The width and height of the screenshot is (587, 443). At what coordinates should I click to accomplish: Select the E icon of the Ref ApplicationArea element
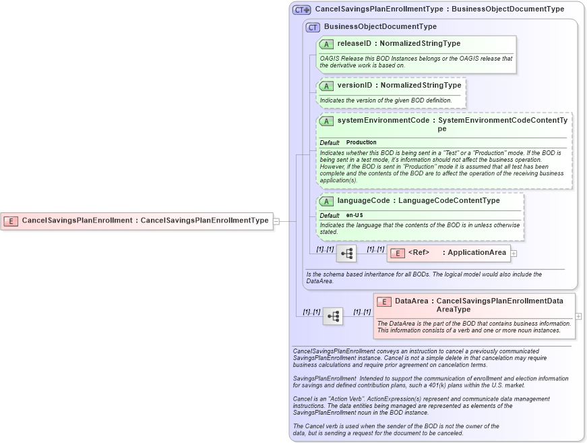pyautogui.click(x=396, y=252)
